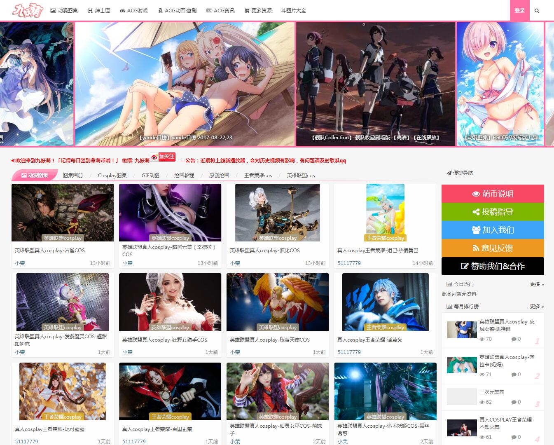The height and width of the screenshot is (445, 554).
Task: Open ranking item 王者荣耀-不知火舞
Action: coord(507,423)
